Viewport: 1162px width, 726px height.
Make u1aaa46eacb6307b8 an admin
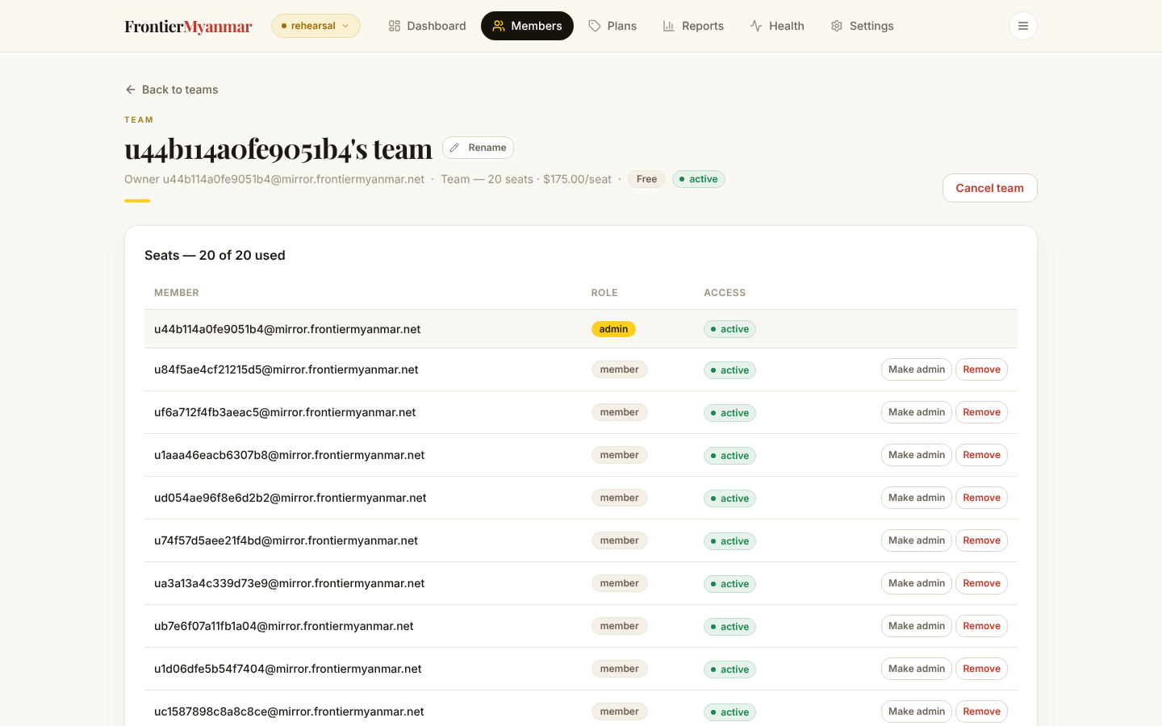click(x=917, y=455)
